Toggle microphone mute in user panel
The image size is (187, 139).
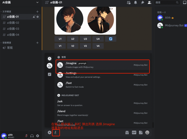pos(26,136)
